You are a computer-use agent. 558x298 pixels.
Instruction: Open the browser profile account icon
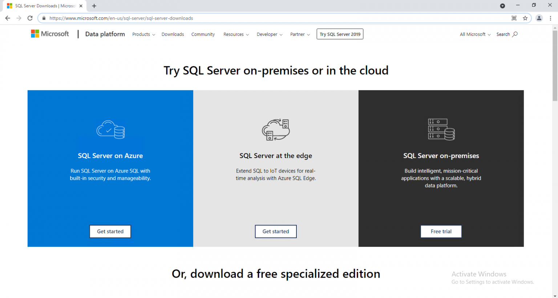[539, 18]
